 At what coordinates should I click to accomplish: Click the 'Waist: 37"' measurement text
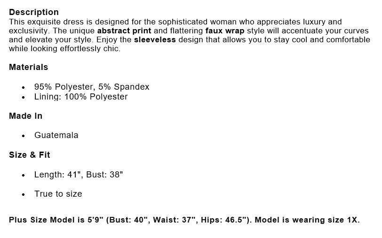(175, 220)
